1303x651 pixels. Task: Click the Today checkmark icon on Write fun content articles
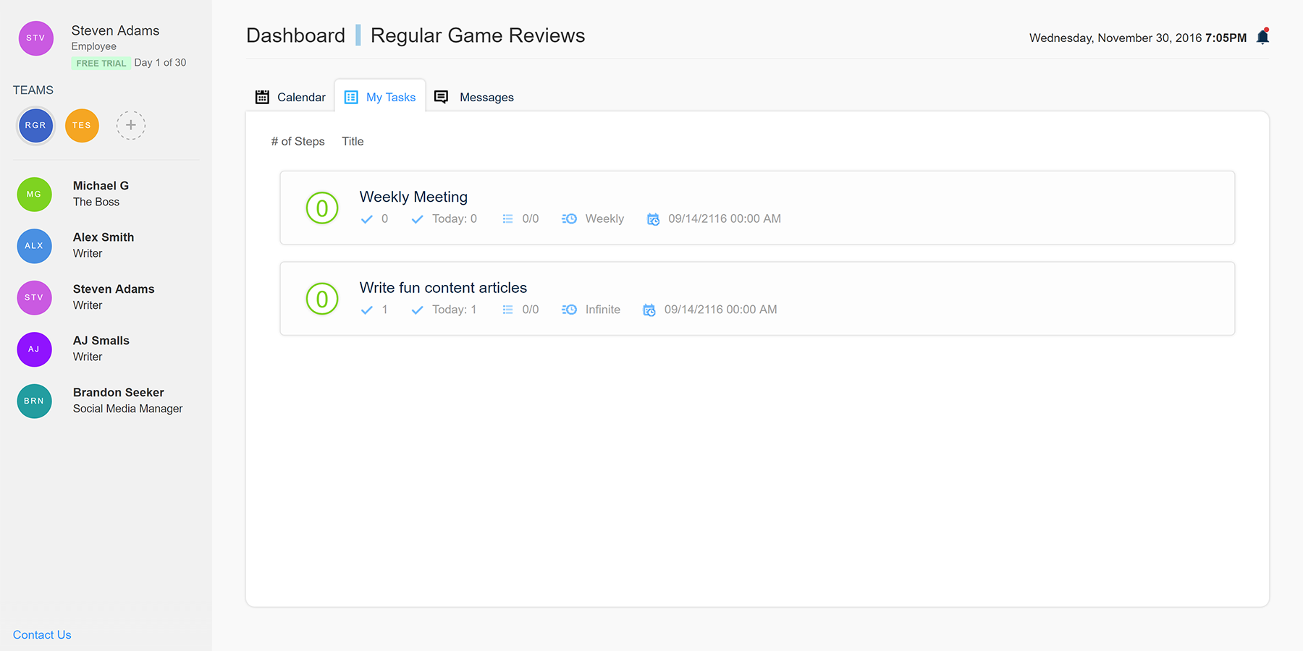pos(417,310)
